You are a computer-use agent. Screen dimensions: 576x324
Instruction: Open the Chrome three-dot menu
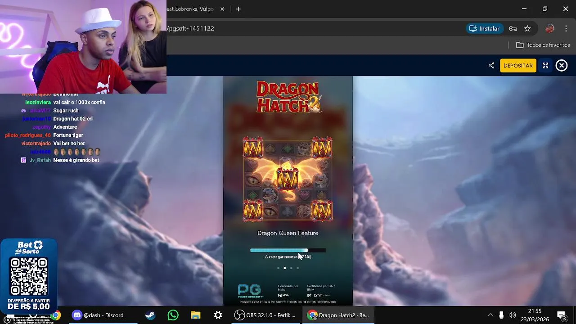point(566,28)
